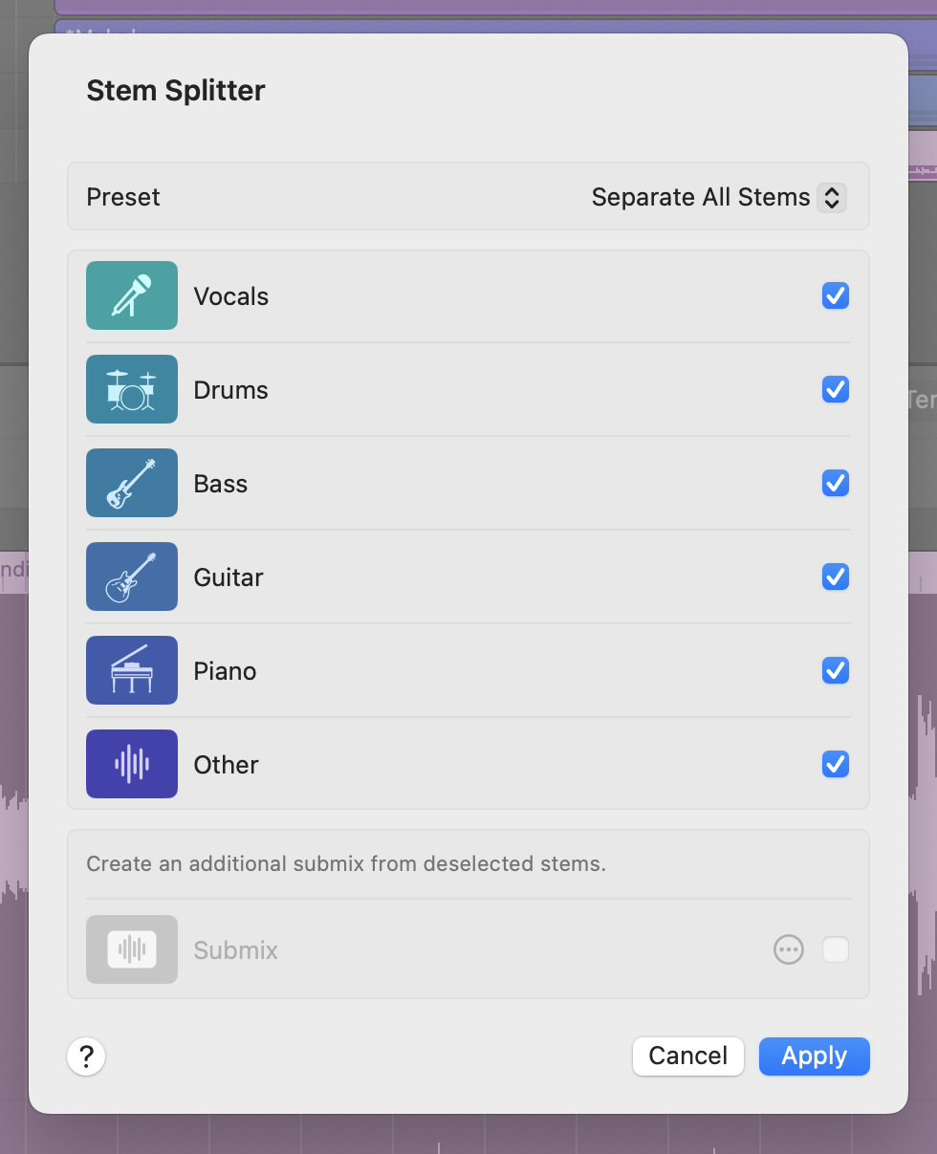Click the Bass guitar icon

[131, 483]
